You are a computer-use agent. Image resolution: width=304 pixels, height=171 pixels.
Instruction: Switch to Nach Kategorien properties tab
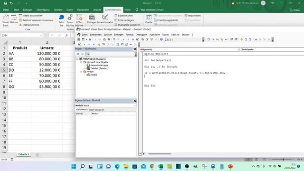tap(97, 110)
